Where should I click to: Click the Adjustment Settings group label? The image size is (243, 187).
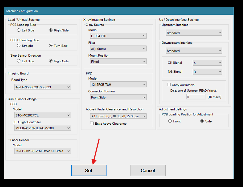pyautogui.click(x=173, y=109)
